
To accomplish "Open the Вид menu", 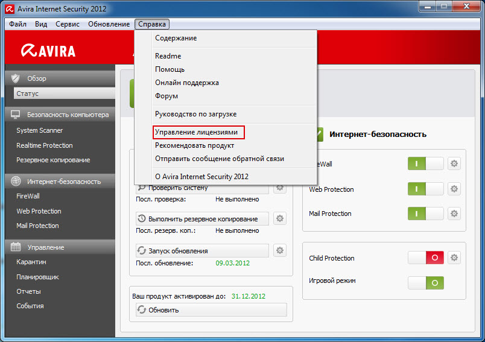I will (x=41, y=24).
